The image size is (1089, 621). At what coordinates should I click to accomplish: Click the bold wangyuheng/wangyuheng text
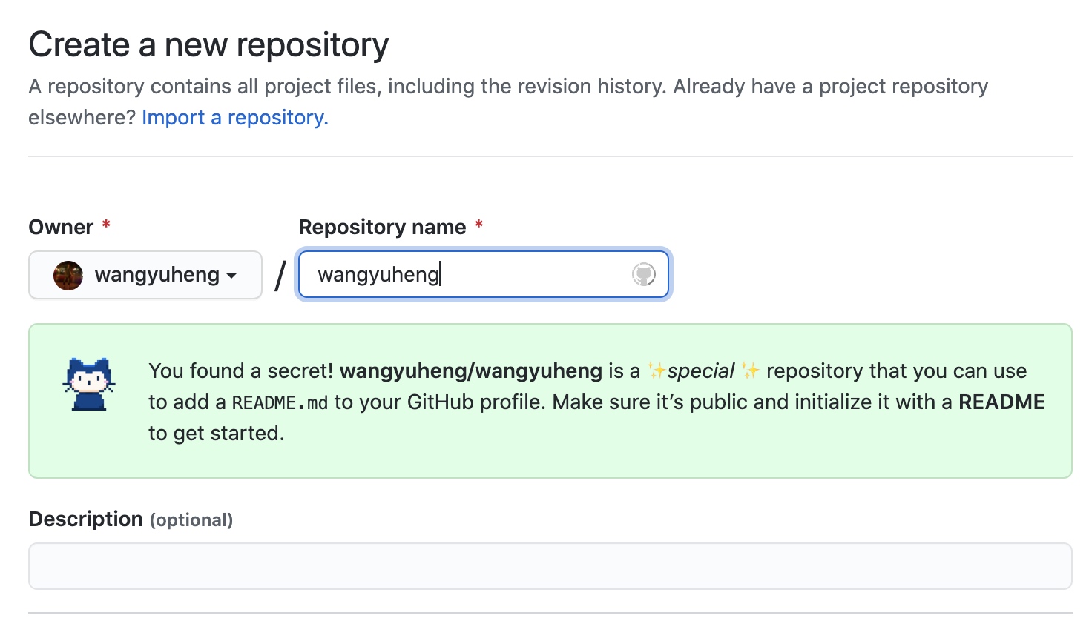tap(470, 371)
